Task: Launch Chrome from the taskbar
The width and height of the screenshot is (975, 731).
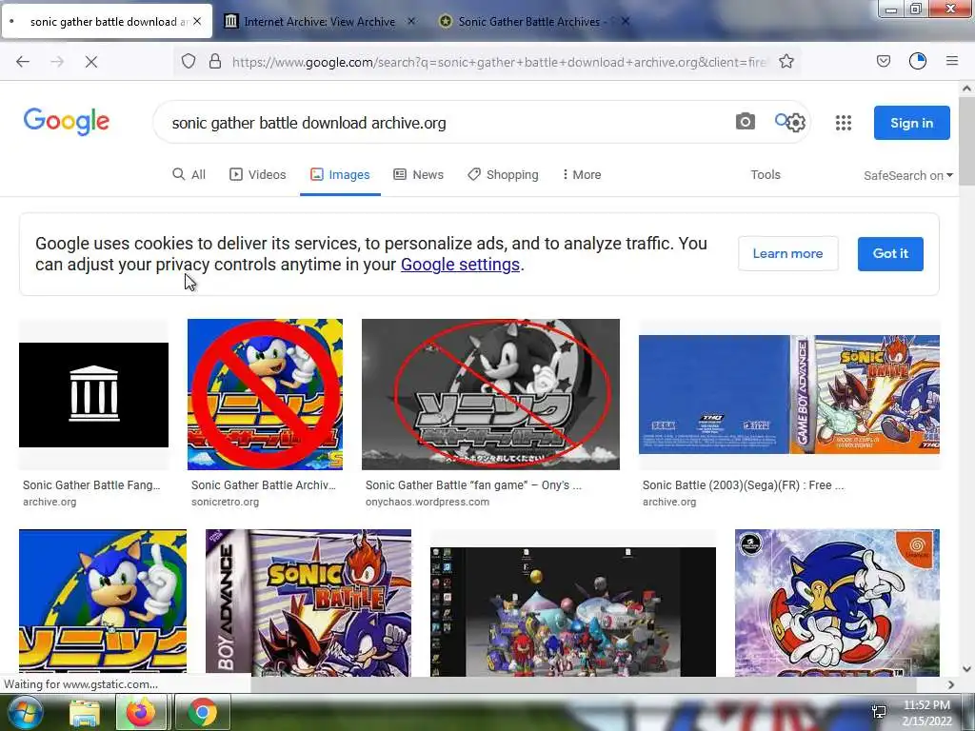Action: click(202, 712)
